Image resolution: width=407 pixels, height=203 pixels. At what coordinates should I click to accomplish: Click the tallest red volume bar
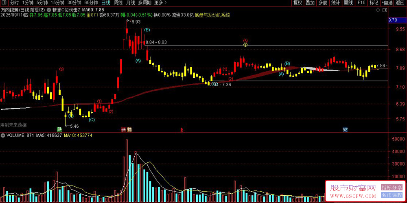tap(127, 171)
